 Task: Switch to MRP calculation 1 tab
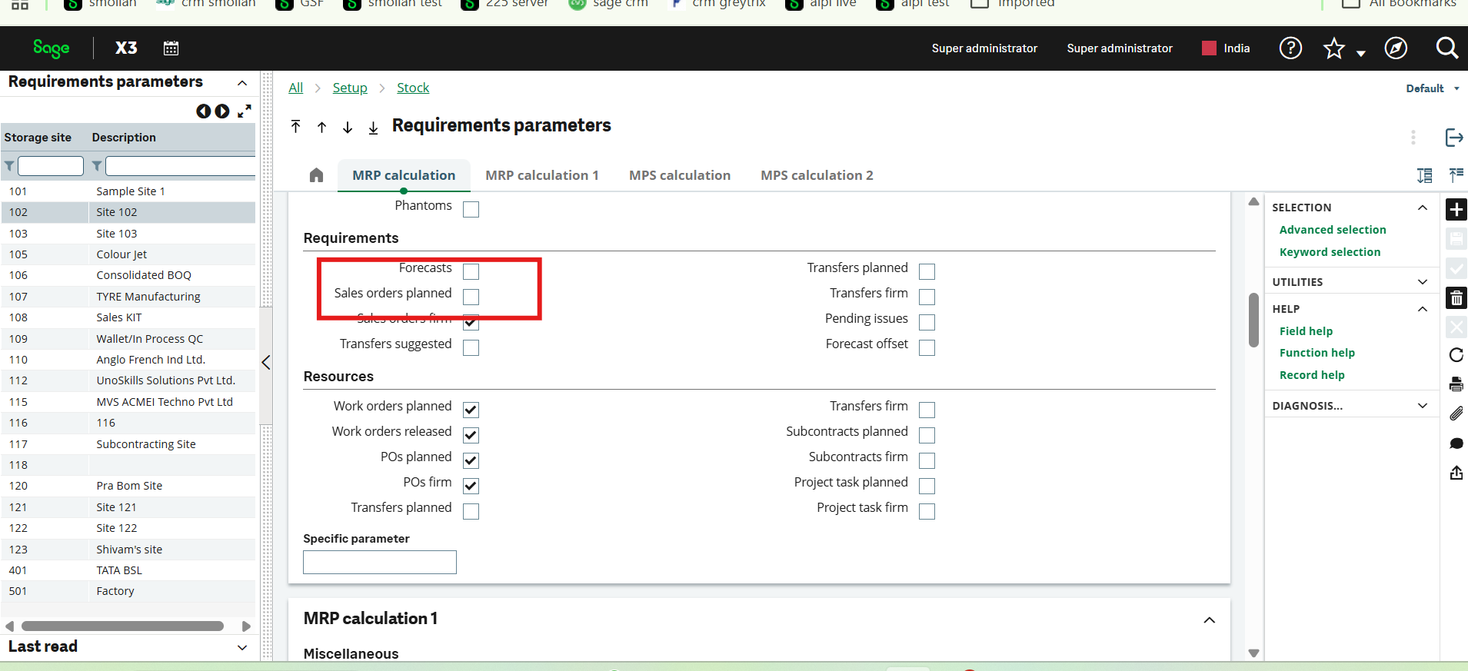[542, 175]
